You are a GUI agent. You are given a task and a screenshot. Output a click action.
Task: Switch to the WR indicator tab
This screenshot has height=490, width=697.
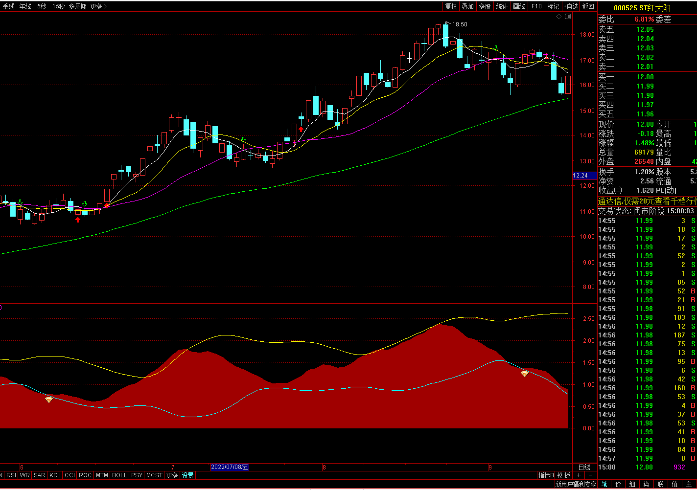(x=25, y=475)
